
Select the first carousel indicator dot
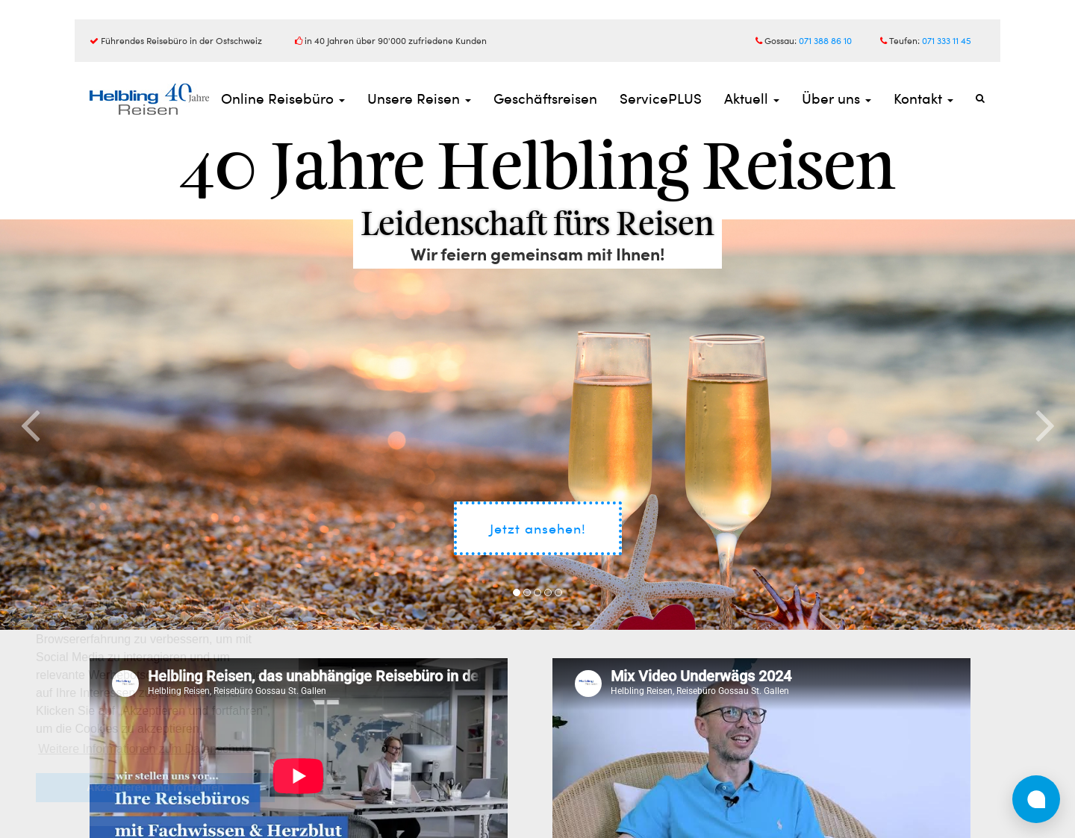(517, 592)
